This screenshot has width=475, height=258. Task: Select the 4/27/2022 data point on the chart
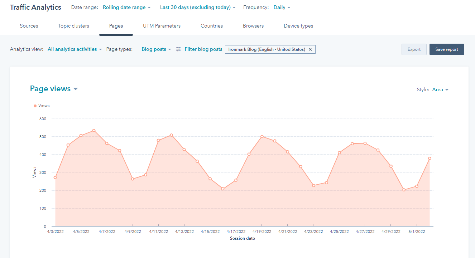365,143
